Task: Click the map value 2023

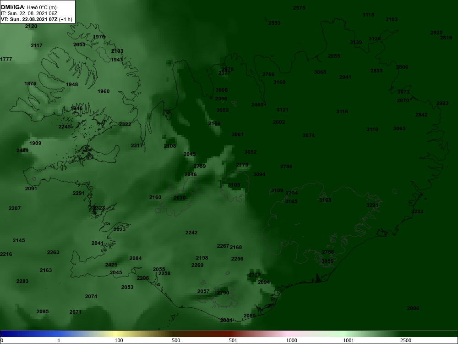Action: [120, 229]
